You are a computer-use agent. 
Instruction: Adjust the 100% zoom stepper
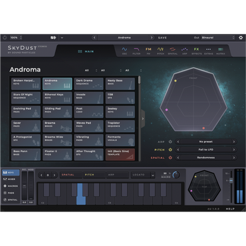[x=21, y=38]
